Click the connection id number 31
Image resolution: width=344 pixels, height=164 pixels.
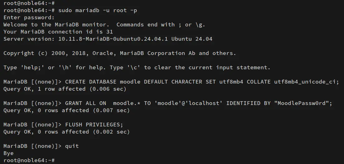pyautogui.click(x=109, y=32)
